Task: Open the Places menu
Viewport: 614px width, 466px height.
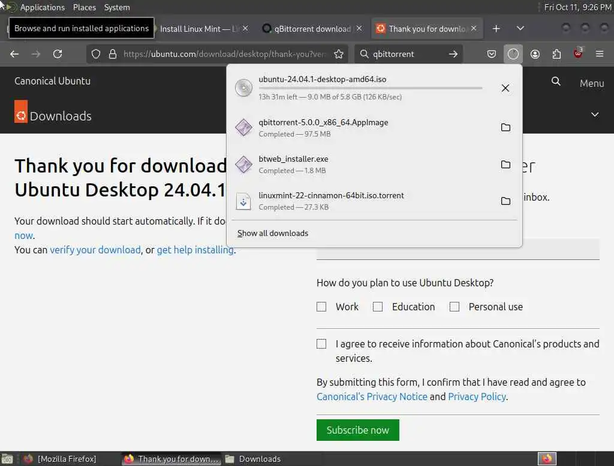Action: [x=84, y=7]
